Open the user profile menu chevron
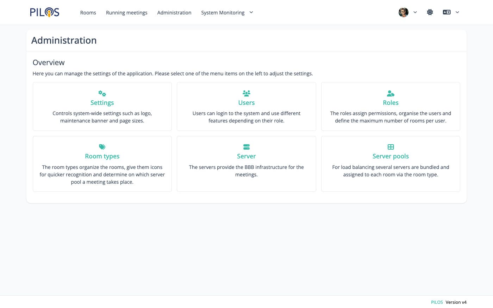 pyautogui.click(x=415, y=12)
